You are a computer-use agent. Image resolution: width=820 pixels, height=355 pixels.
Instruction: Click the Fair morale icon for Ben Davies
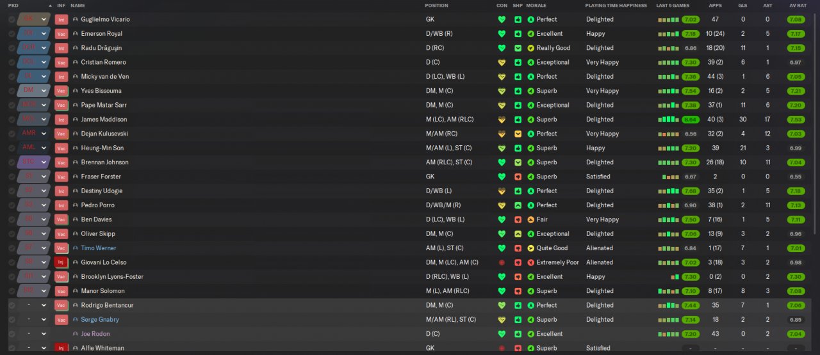pos(530,219)
